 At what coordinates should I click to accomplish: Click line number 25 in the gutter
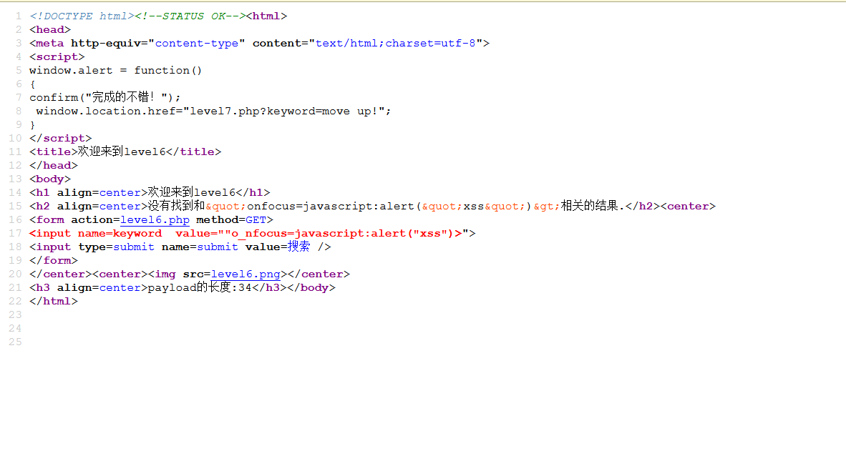tap(15, 342)
